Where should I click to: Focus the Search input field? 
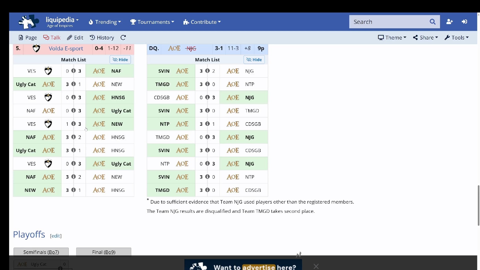click(x=389, y=22)
